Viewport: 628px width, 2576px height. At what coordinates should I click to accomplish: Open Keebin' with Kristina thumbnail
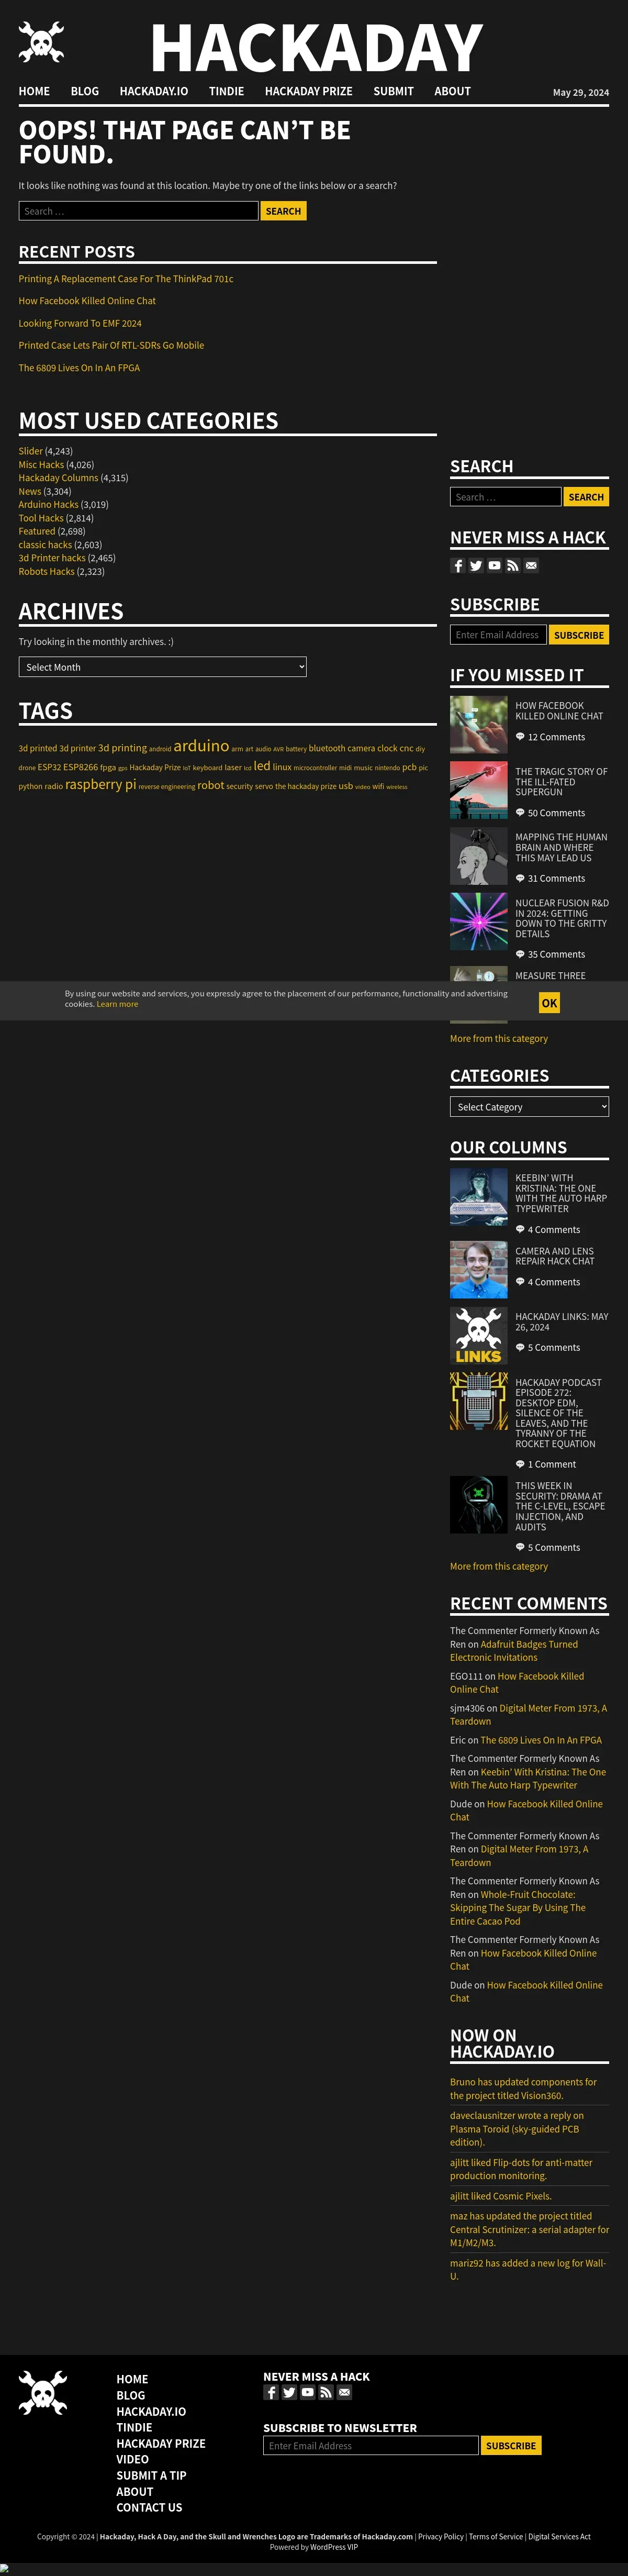(x=479, y=1198)
